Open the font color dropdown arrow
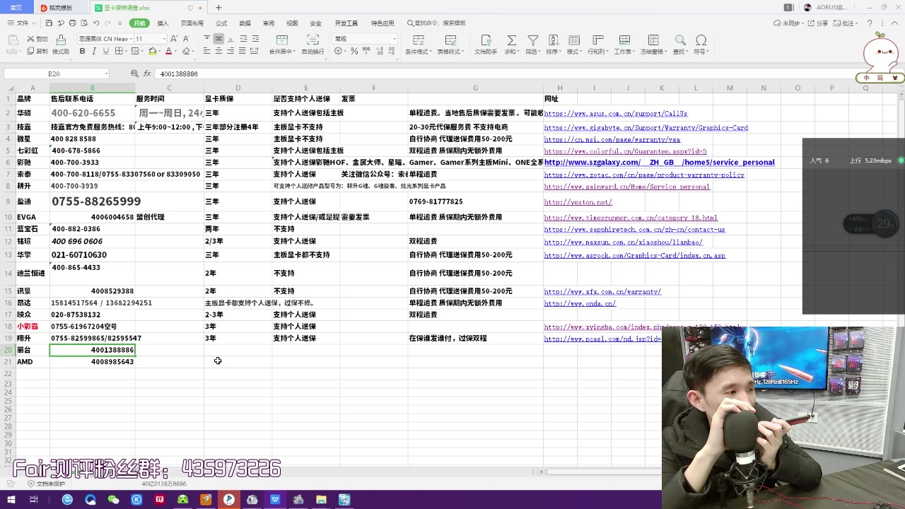Viewport: 905px width, 509px height. [x=176, y=52]
